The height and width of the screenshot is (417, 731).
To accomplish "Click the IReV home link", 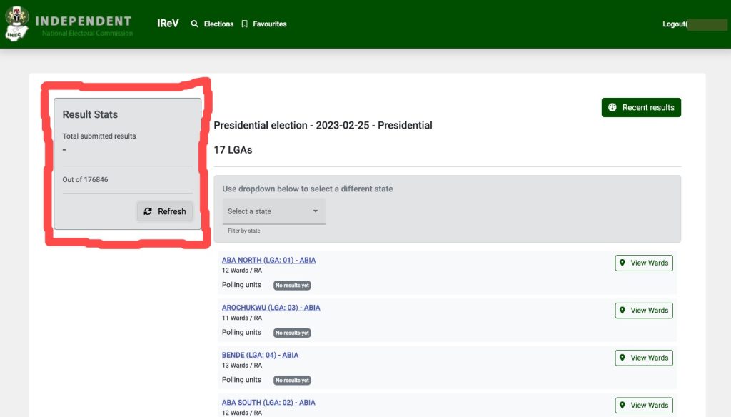I will [168, 24].
